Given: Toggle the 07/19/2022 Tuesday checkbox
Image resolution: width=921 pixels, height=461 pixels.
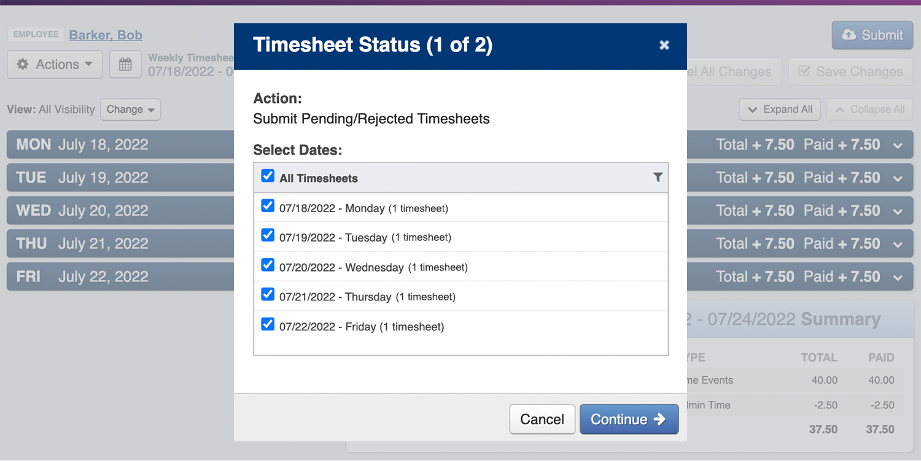Looking at the screenshot, I should (x=268, y=235).
